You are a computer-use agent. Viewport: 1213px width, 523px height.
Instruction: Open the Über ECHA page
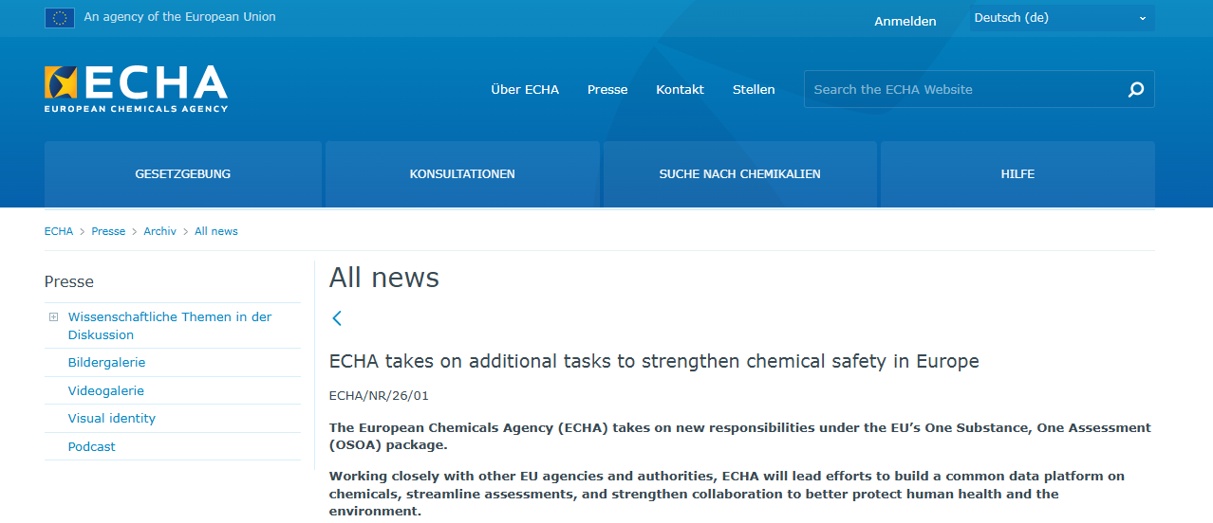[x=525, y=90]
